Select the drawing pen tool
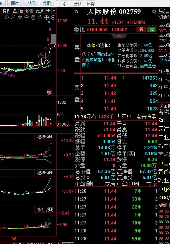 13,17
